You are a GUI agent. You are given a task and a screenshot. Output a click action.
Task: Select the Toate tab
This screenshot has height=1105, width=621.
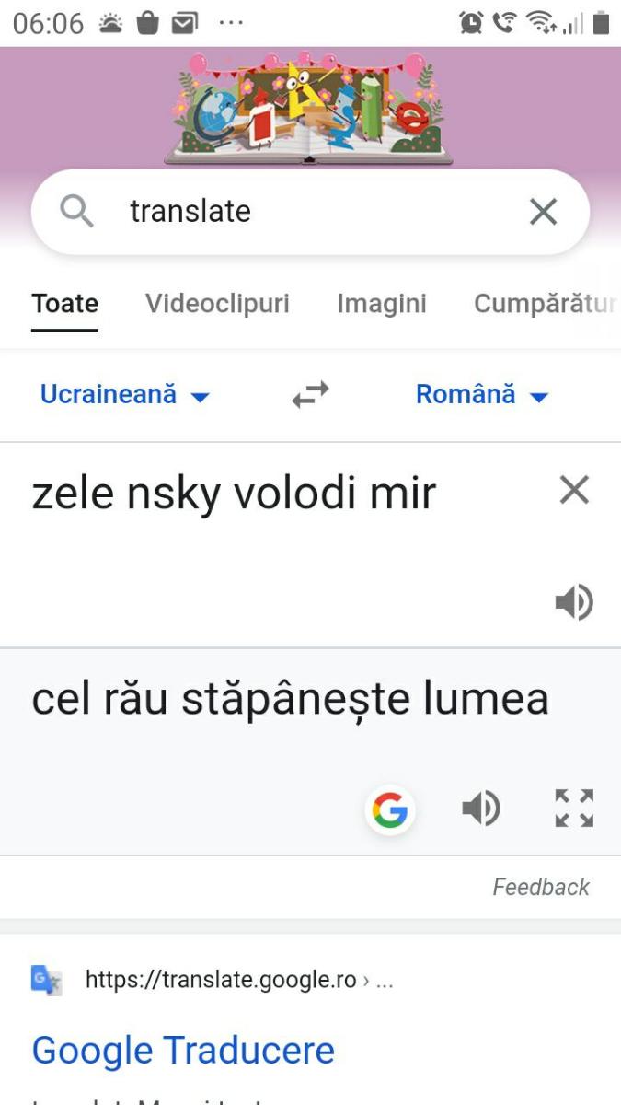64,302
